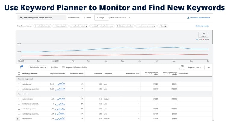229x123 pixels.
Task: Select the truncated 'water damage restoratio..' checkbox
Action: pyautogui.click(x=19, y=114)
